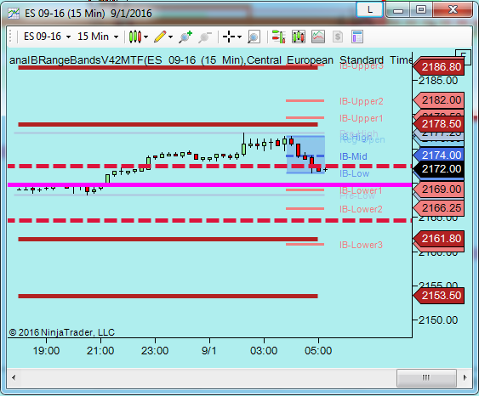
Task: Click the zoom in magnifier icon
Action: [185, 37]
